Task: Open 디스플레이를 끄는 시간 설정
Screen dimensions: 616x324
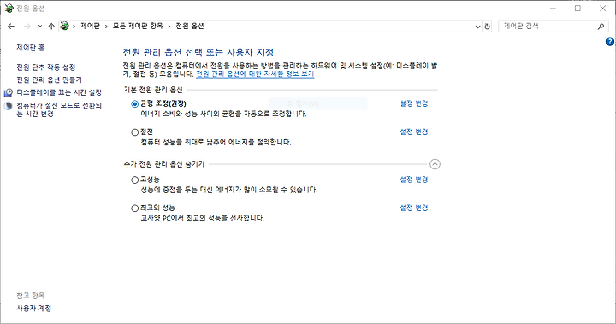Action: (59, 92)
